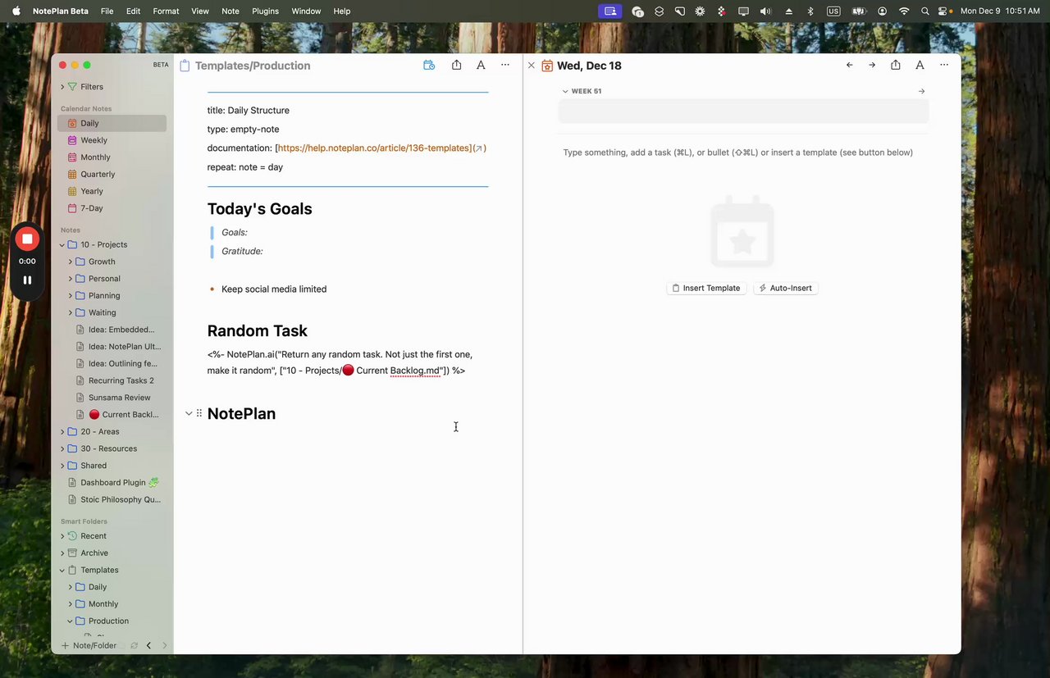Image resolution: width=1050 pixels, height=678 pixels.
Task: Collapse the 10 - Projects folder
Action: [62, 245]
